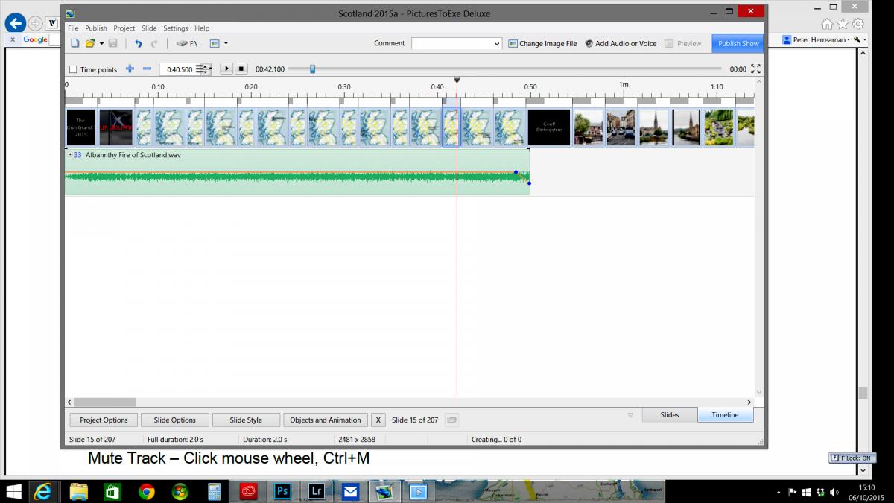
Task: Open the Publish menu
Action: 96,28
